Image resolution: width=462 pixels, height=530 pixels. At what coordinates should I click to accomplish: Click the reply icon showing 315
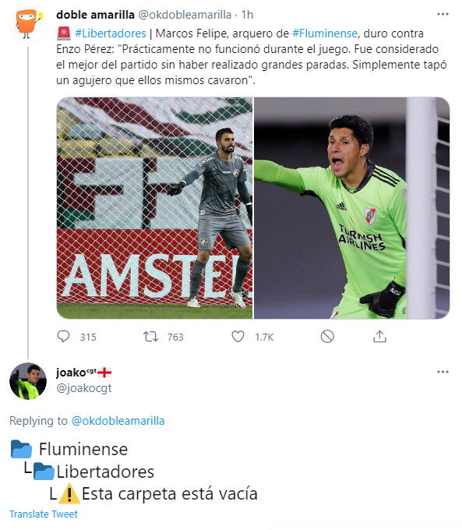click(63, 337)
